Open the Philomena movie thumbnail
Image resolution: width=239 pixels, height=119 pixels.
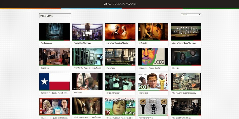coord(120,57)
